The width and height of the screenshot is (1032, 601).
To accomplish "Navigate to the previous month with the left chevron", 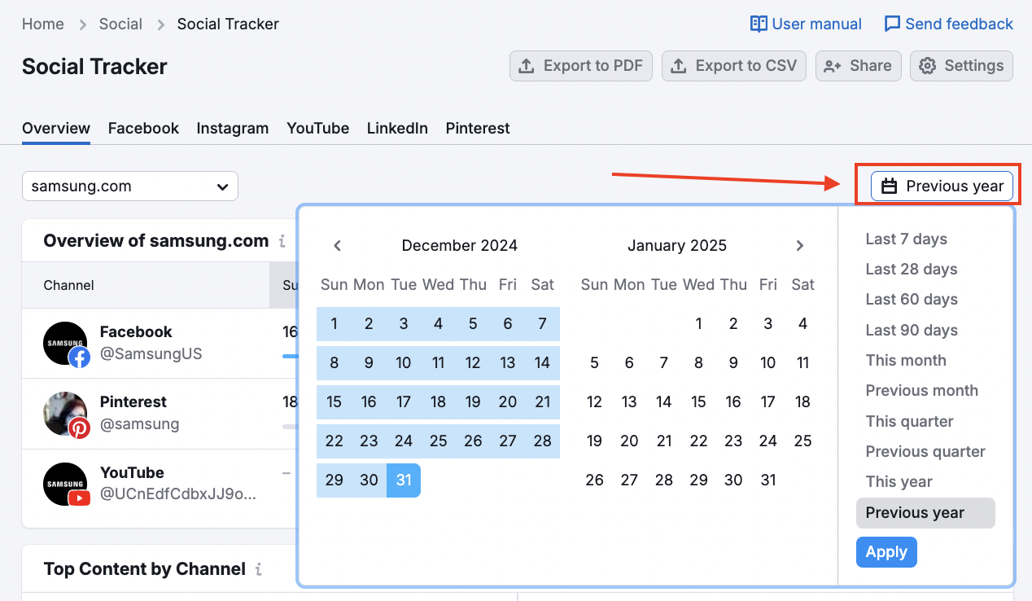I will coord(337,245).
